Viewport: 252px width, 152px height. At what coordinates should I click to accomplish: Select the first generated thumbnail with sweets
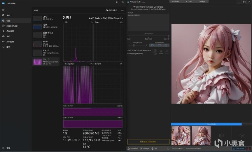[181, 136]
